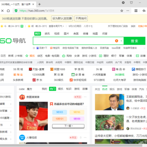The image size is (147, 147).
Task: Select the radio circle before 百度1下
Action: pyautogui.click(x=34, y=48)
